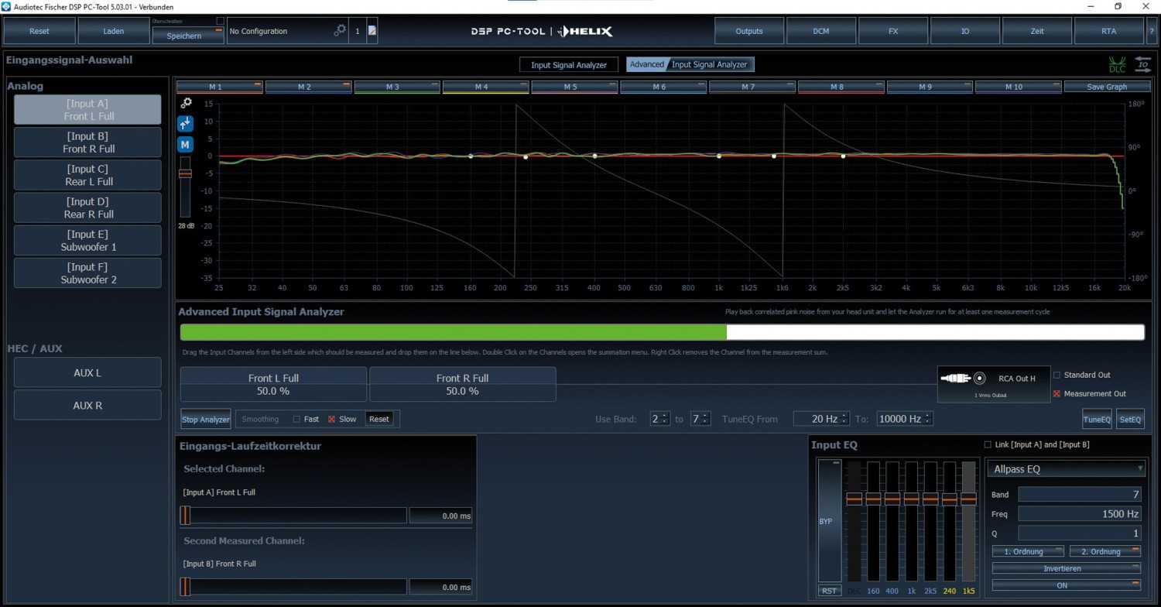Toggle the allpass ON button

1066,585
